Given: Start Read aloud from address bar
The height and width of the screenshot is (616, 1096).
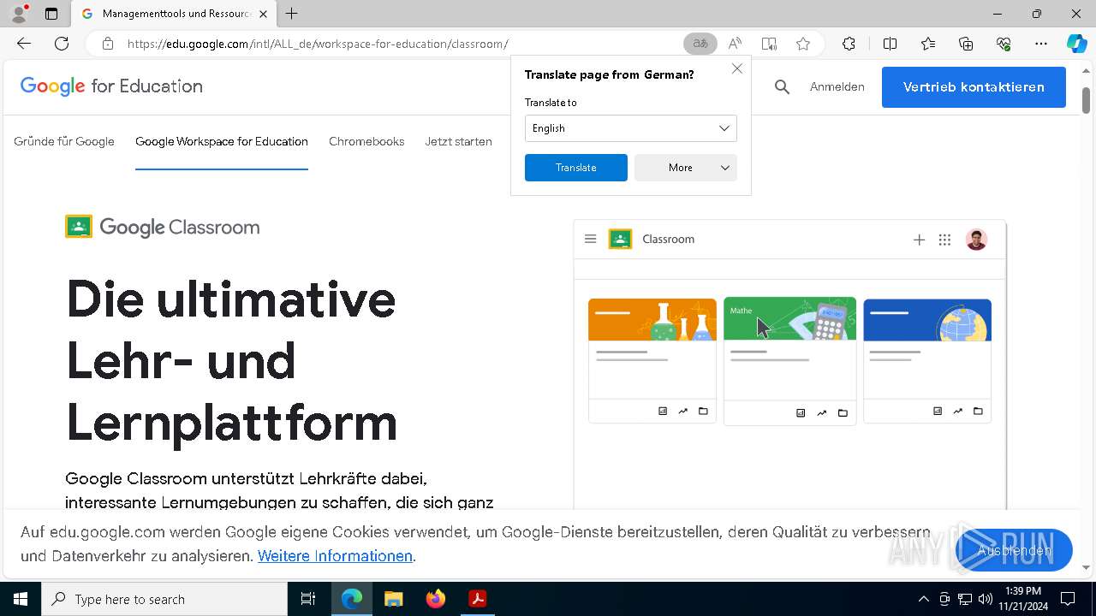Looking at the screenshot, I should click(x=735, y=44).
